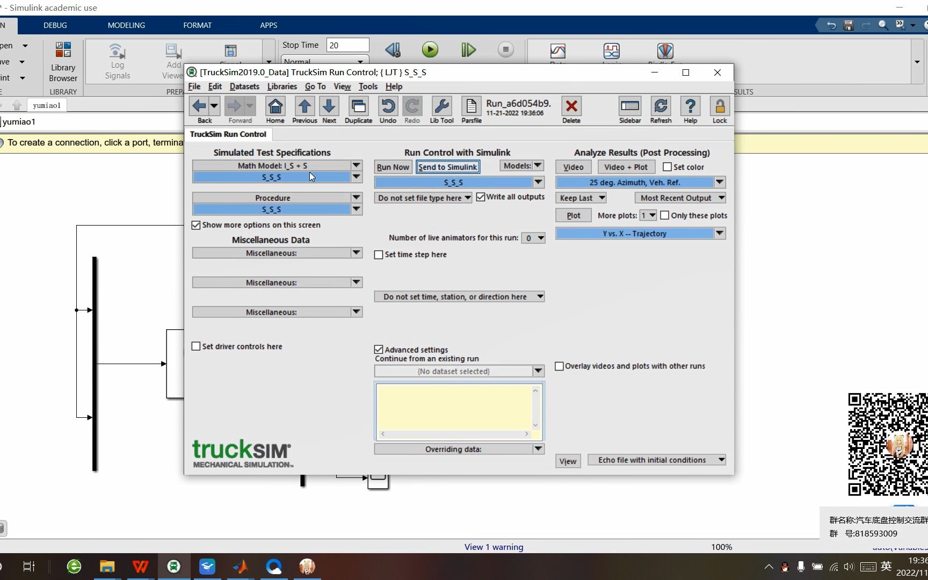Click the View button for echo file
The width and height of the screenshot is (928, 580).
pos(568,461)
